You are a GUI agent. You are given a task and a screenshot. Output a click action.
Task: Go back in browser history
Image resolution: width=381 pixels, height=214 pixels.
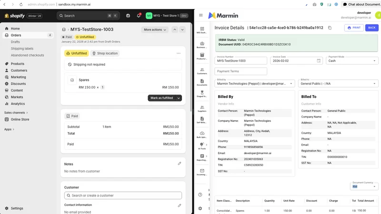(4, 4)
